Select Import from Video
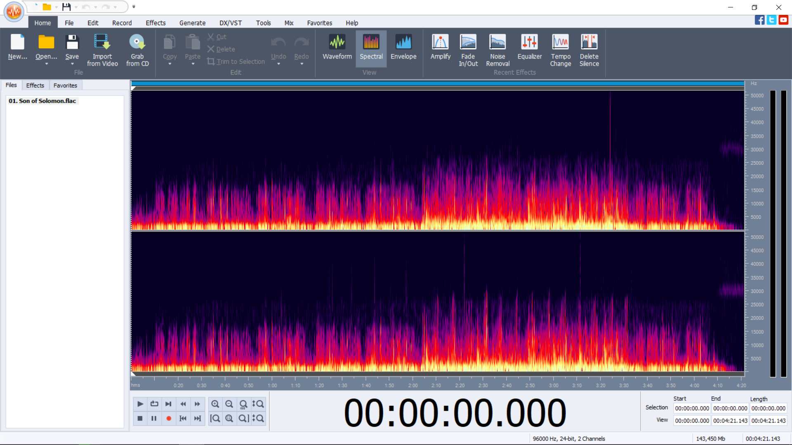Screen dimensions: 792x445 (x=102, y=50)
